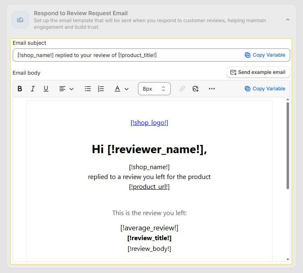303x273 pixels.
Task: Click the Send example email envelope icon
Action: [x=233, y=72]
